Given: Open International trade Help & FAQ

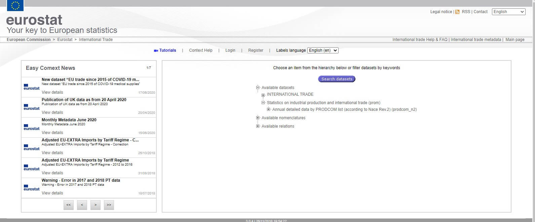Looking at the screenshot, I should coord(420,40).
